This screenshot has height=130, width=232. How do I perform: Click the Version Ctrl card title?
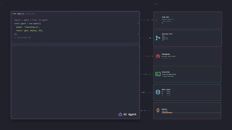point(167,34)
